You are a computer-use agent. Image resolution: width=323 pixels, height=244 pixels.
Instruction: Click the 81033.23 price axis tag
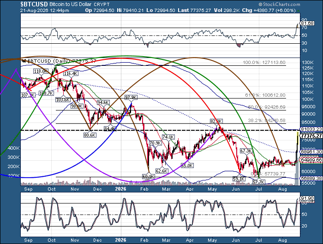click(x=311, y=129)
